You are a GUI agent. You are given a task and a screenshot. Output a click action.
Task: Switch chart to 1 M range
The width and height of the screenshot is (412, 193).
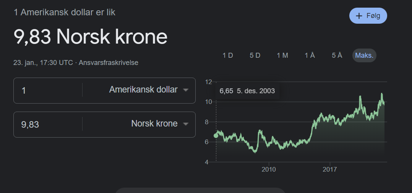[282, 55]
